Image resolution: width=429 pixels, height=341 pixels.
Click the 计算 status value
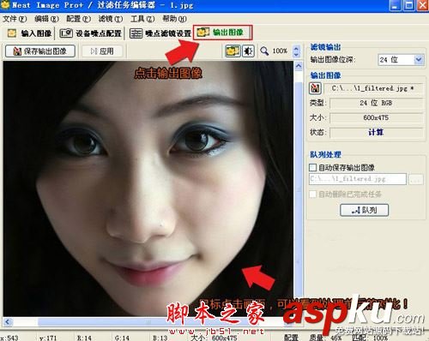coord(376,132)
